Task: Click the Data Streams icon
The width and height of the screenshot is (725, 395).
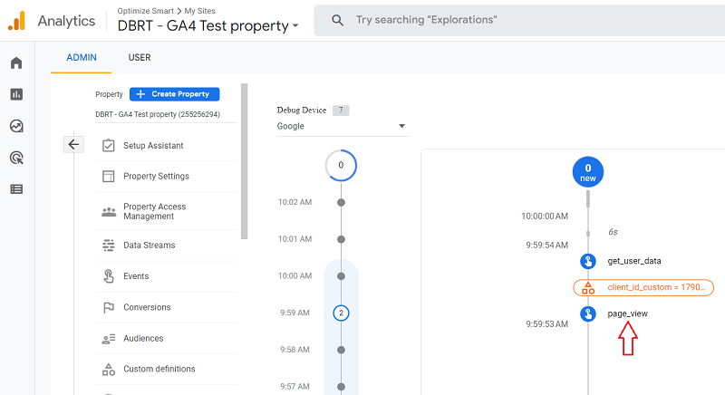Action: (x=109, y=246)
